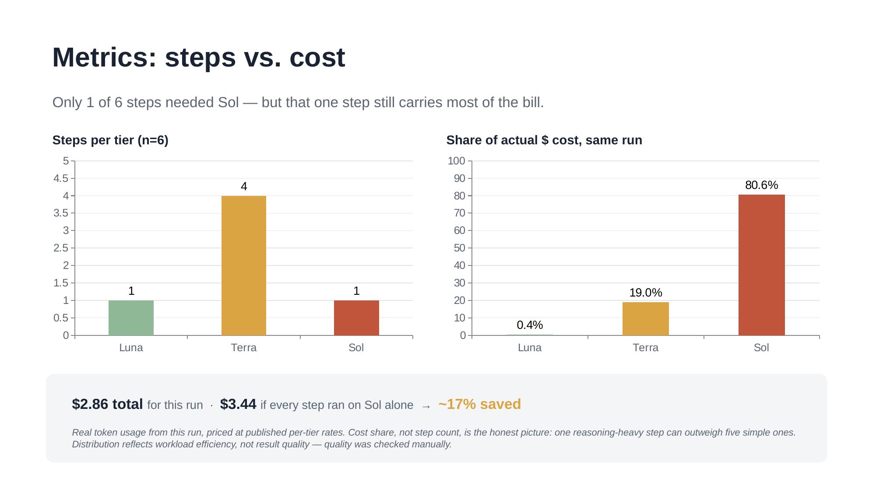876x492 pixels.
Task: Click the 80.6% data label
Action: click(x=761, y=185)
